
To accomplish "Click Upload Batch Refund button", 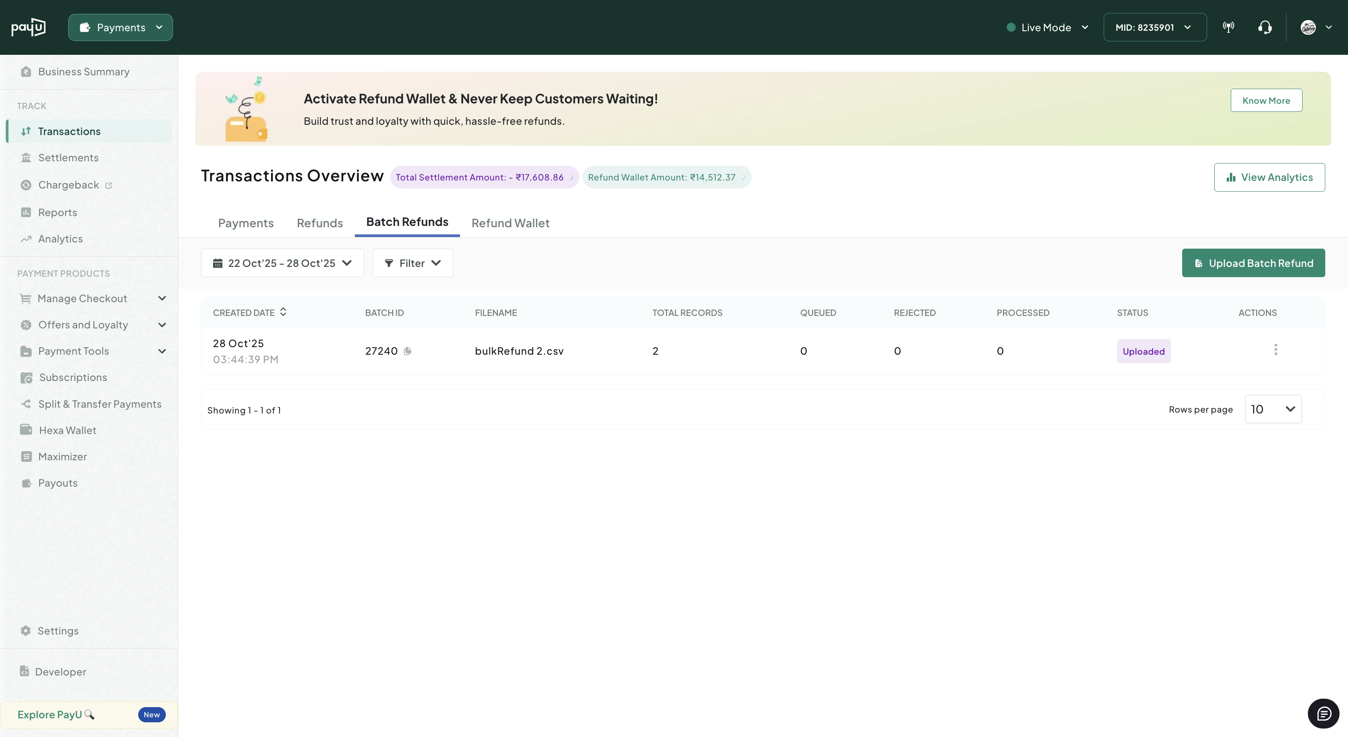I will [x=1253, y=263].
